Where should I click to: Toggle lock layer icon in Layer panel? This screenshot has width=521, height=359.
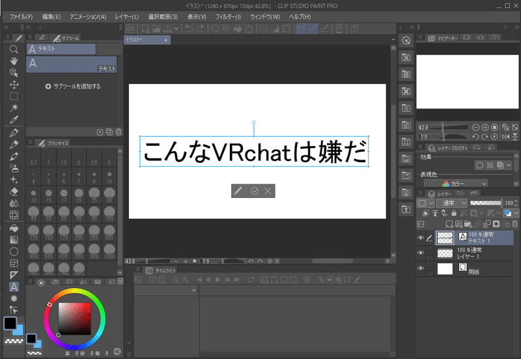[454, 213]
